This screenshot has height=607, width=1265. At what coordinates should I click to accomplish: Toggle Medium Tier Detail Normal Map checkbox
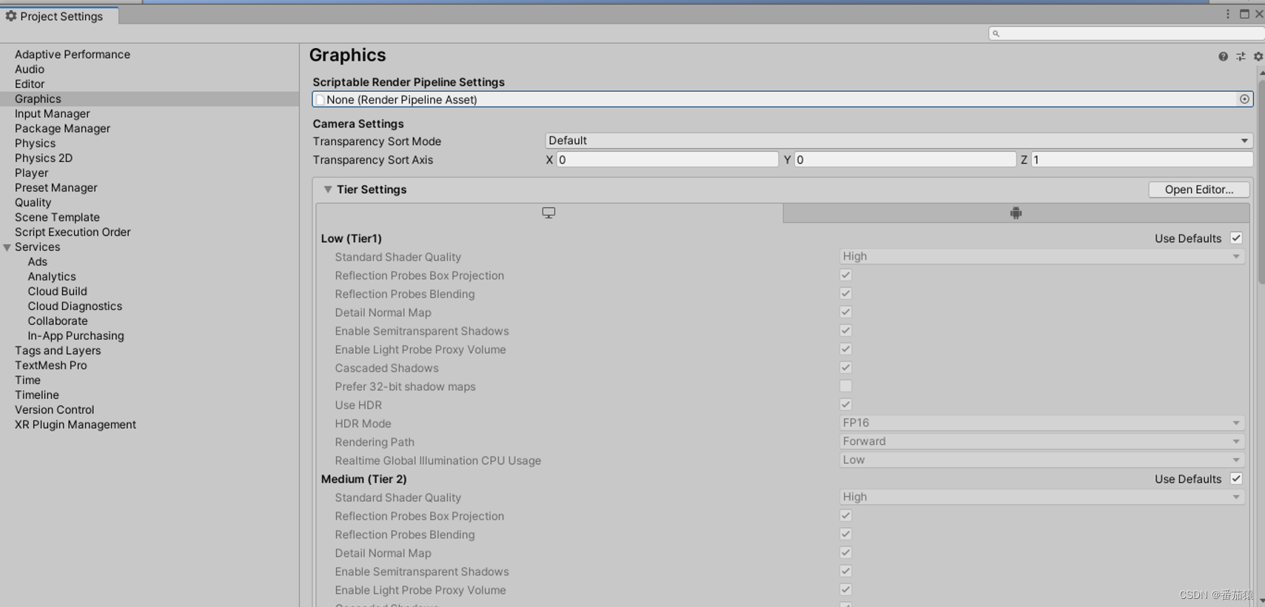tap(845, 552)
